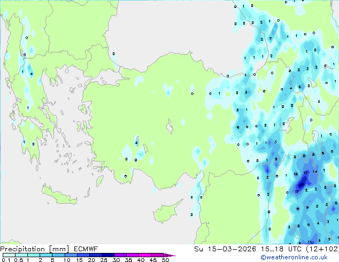The image size is (339, 262).
Task: Select the legend swatch between 25 and 30
Action: [x=108, y=255]
